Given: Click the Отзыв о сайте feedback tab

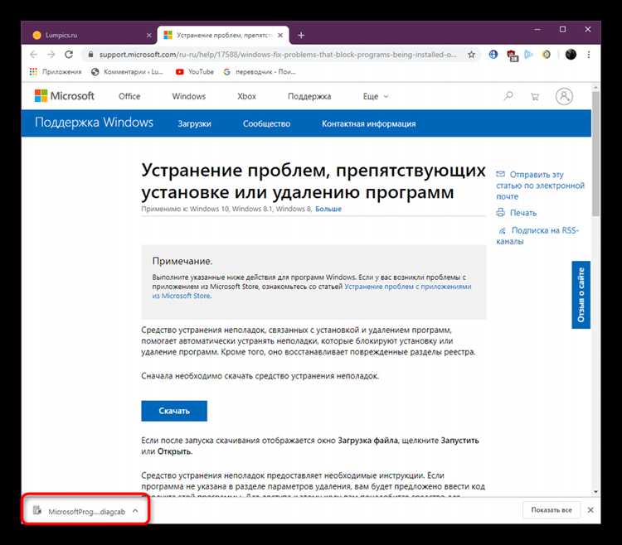Looking at the screenshot, I should 581,295.
